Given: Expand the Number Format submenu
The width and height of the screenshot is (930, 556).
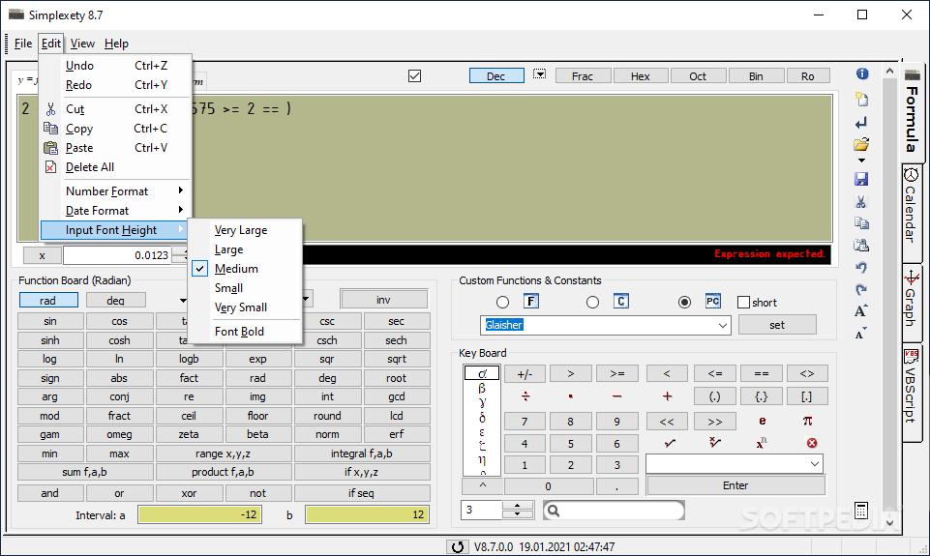Looking at the screenshot, I should point(116,190).
